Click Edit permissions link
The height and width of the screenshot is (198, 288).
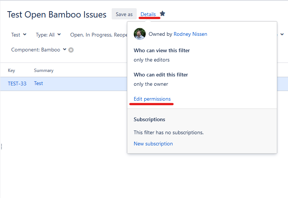(x=152, y=99)
